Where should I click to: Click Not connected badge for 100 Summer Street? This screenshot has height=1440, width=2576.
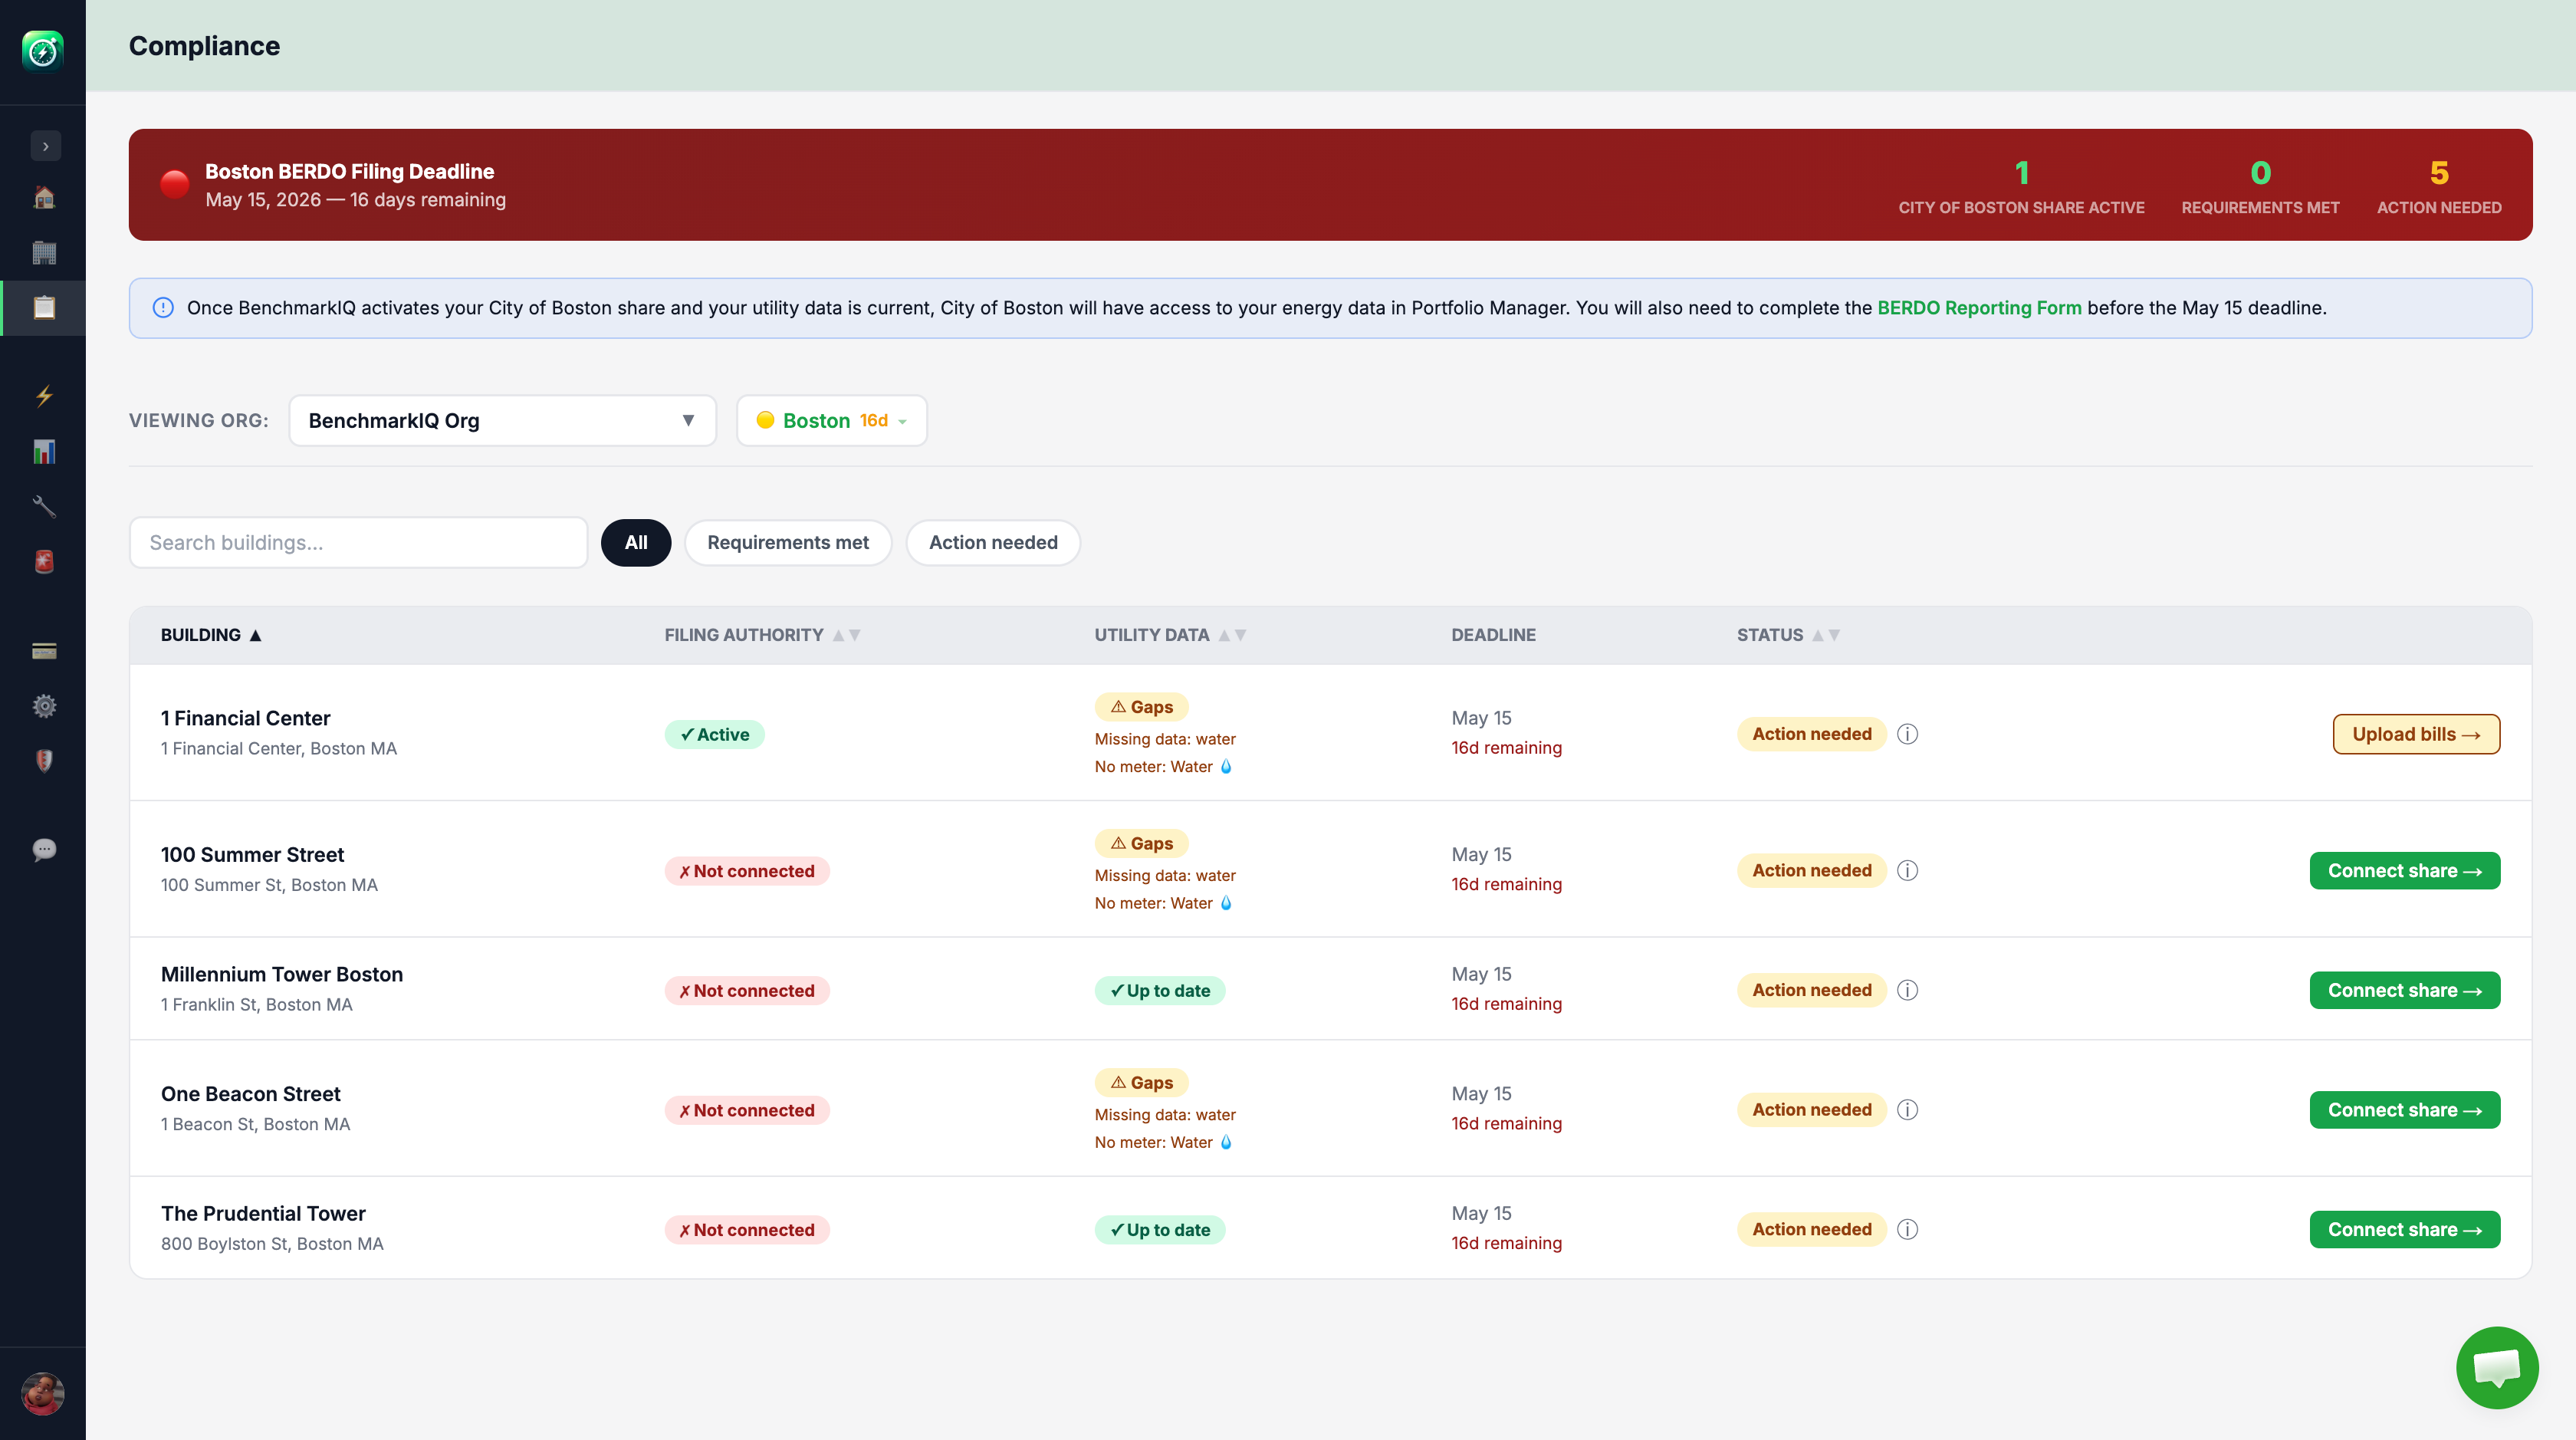tap(747, 871)
